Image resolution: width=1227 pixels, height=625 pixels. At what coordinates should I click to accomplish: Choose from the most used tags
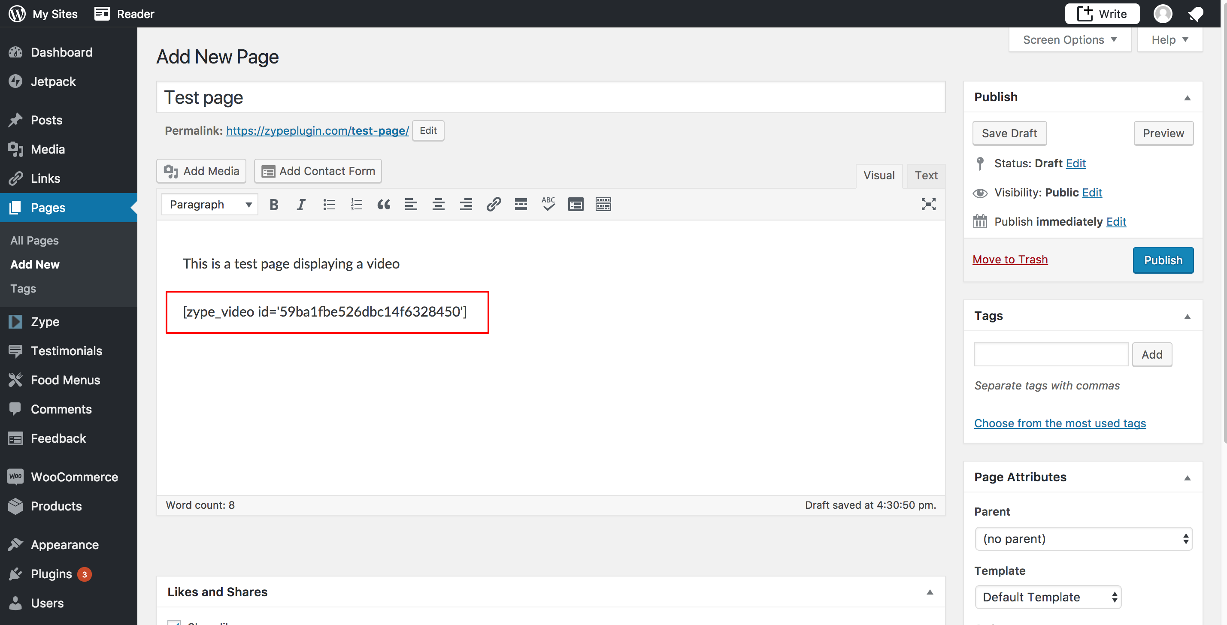click(1060, 423)
